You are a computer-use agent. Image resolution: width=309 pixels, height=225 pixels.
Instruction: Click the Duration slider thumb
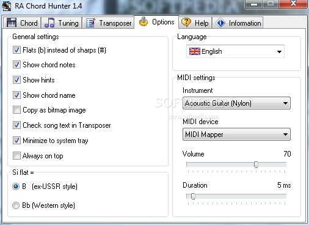(193, 196)
